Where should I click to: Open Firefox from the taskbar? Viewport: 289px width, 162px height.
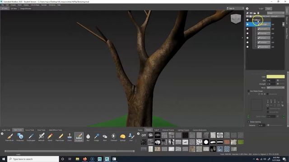tap(85, 159)
